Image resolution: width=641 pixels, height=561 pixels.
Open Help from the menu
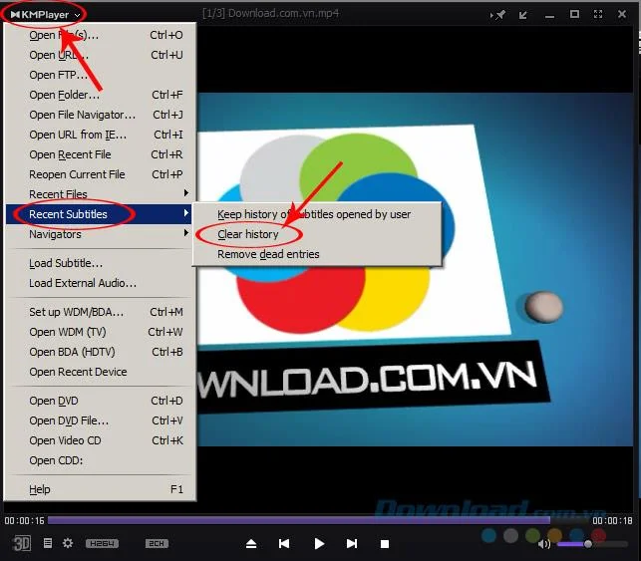(x=100, y=489)
